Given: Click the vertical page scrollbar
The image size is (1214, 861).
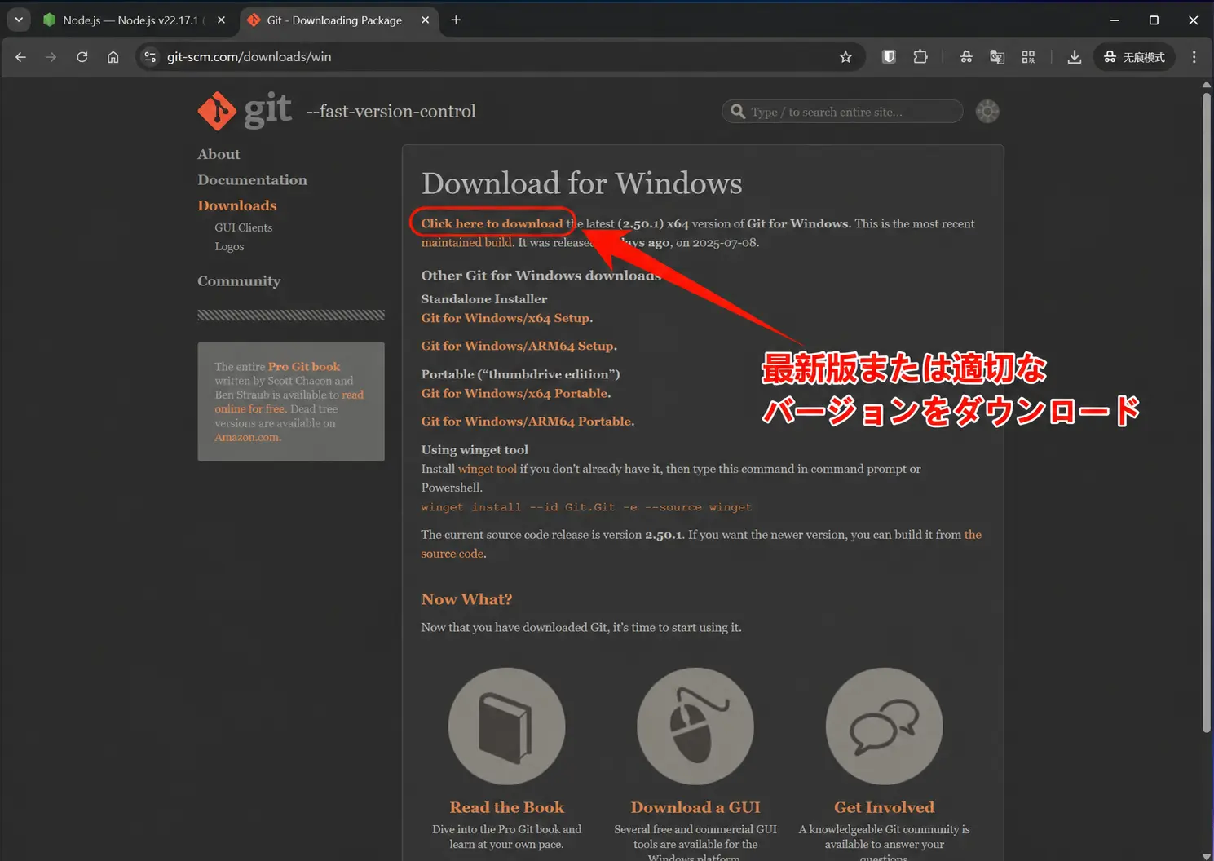Looking at the screenshot, I should pos(1207,413).
